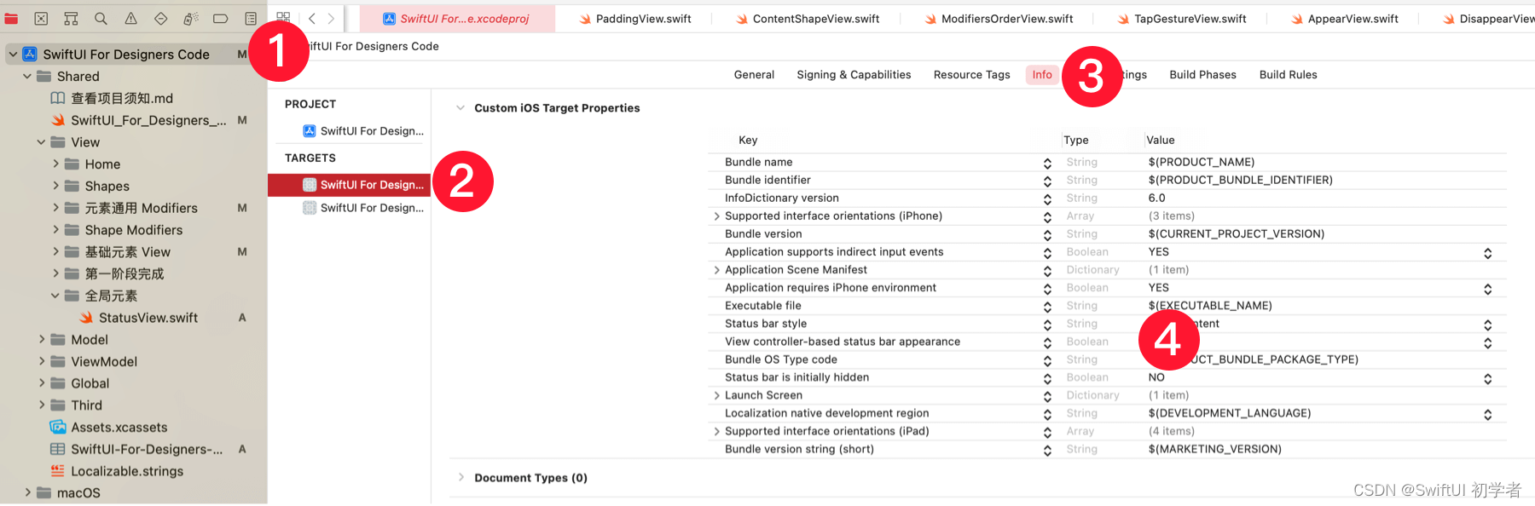
Task: Collapse the Shared folder in navigator
Action: (x=27, y=76)
